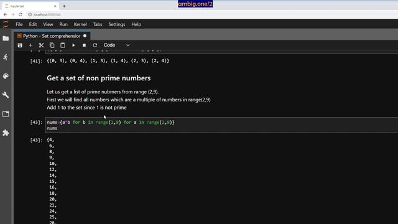Open the Run menu
The width and height of the screenshot is (398, 224).
click(63, 24)
